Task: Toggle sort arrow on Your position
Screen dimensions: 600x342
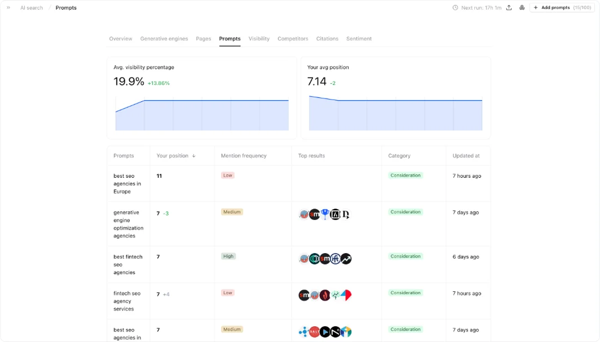Action: coord(193,156)
